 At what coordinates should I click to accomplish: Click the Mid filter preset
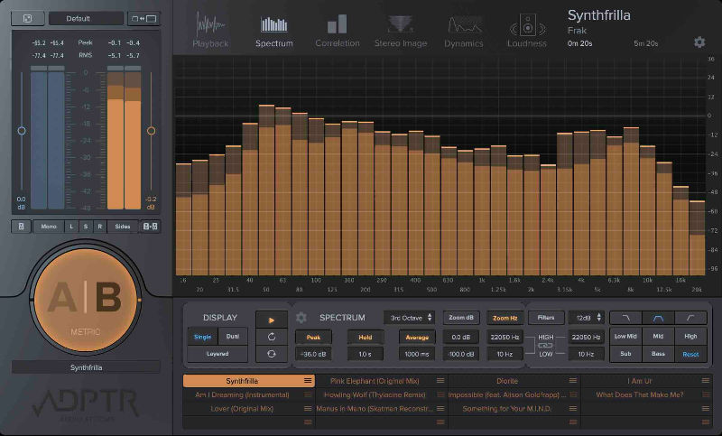point(658,337)
